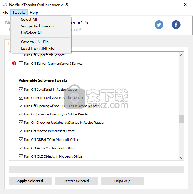Screen dimensions: 193x194
Task: Choose Suggested Tweaks menu entry
Action: click(37, 26)
